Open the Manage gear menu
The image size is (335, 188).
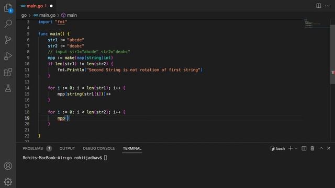8,182
